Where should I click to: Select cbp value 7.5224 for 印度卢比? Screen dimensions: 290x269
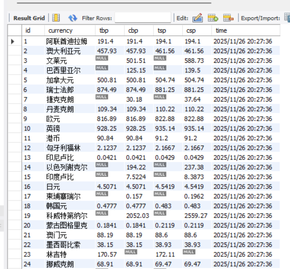click(x=139, y=177)
